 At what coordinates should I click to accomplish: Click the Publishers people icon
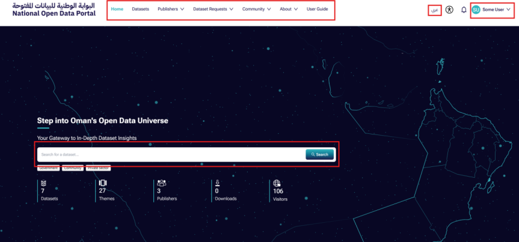(x=161, y=183)
